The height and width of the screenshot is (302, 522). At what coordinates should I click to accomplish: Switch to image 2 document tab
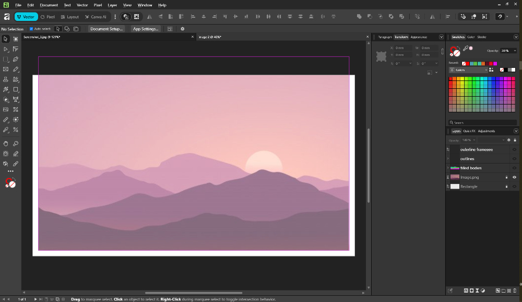pos(210,37)
